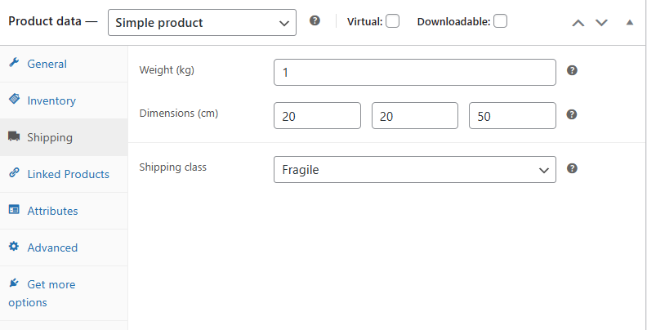Tick the Downloadable checkbox
This screenshot has width=647, height=330.
(501, 21)
